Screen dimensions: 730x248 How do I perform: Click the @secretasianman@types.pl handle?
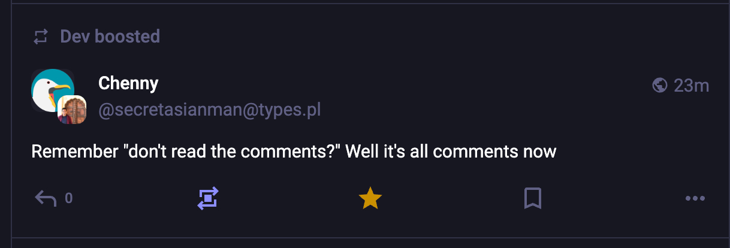pos(209,111)
